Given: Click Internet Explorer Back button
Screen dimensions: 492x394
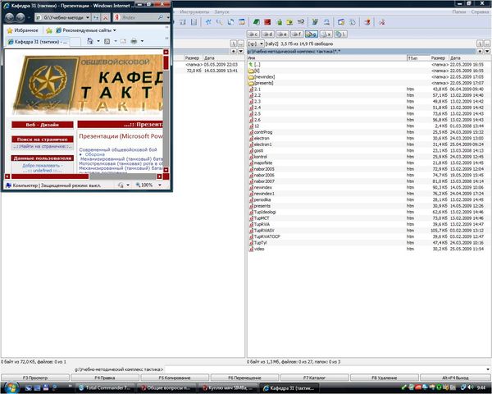Looking at the screenshot, I should (10, 17).
